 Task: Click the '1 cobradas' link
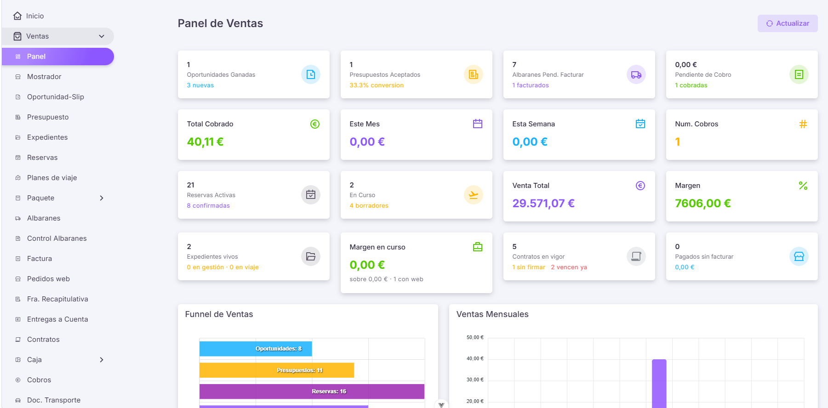pos(691,85)
